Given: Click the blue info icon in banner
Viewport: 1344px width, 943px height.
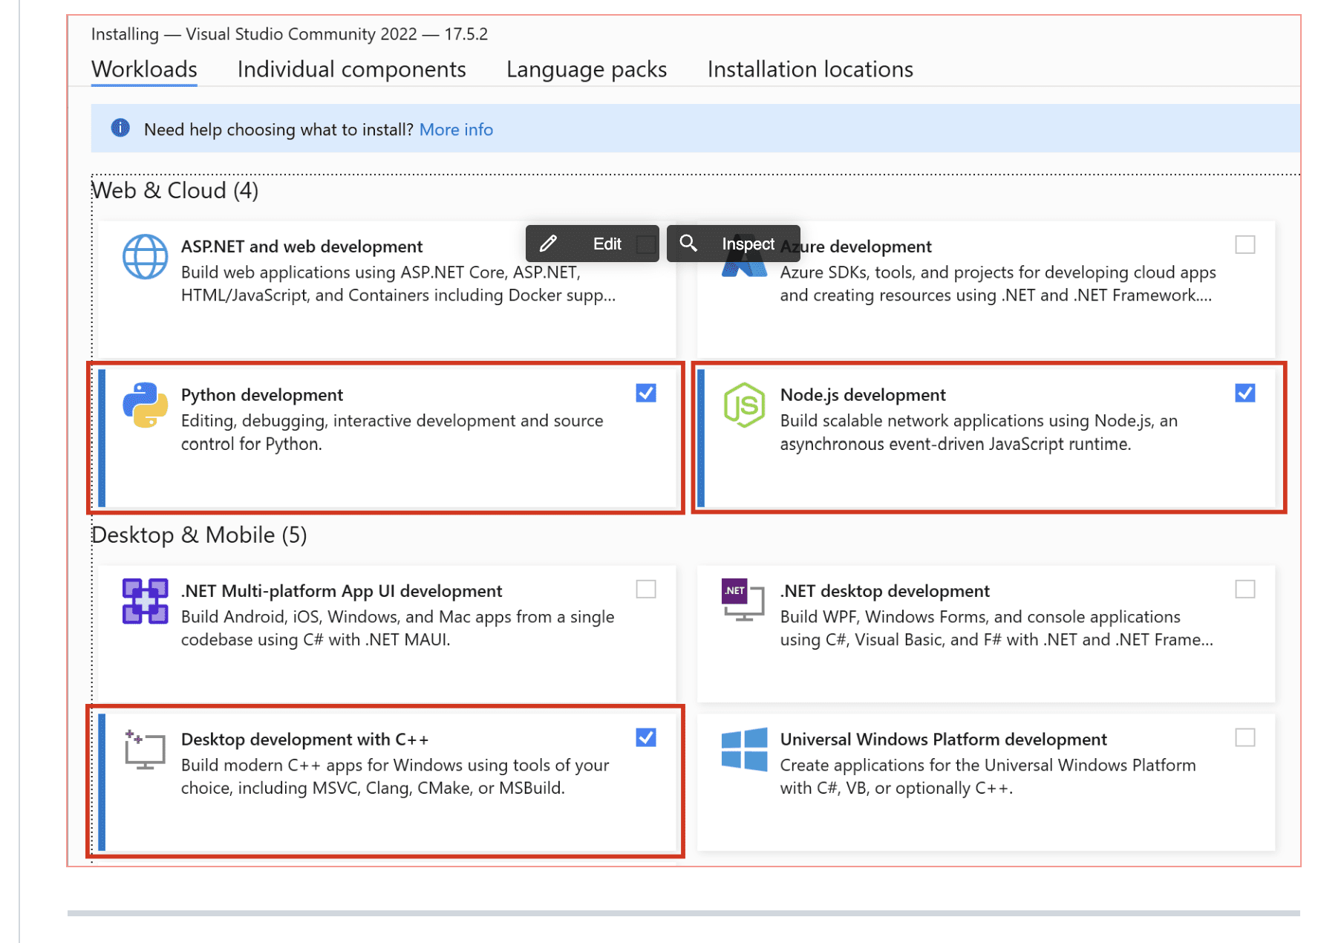Looking at the screenshot, I should [120, 128].
